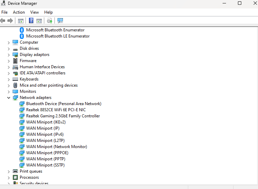
Task: Select WAN Miniport (PPTP)
Action: coord(46,159)
